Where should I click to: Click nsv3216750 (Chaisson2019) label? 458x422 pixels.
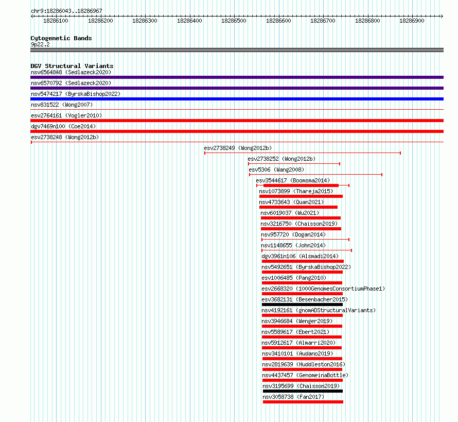299,224
